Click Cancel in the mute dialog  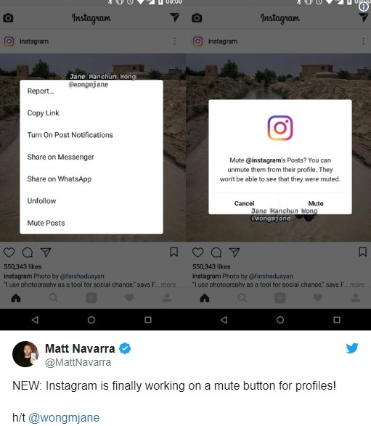pyautogui.click(x=245, y=203)
